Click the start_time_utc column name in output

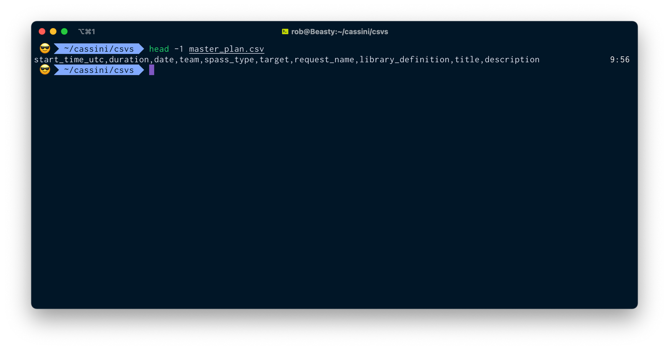coord(69,60)
